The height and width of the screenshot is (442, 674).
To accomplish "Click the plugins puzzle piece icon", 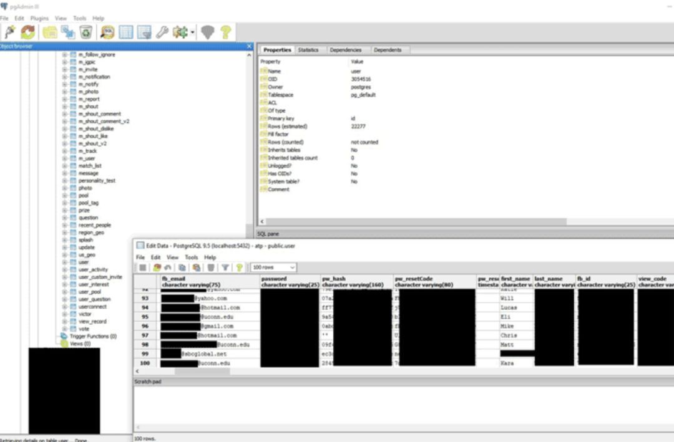I will pos(180,32).
